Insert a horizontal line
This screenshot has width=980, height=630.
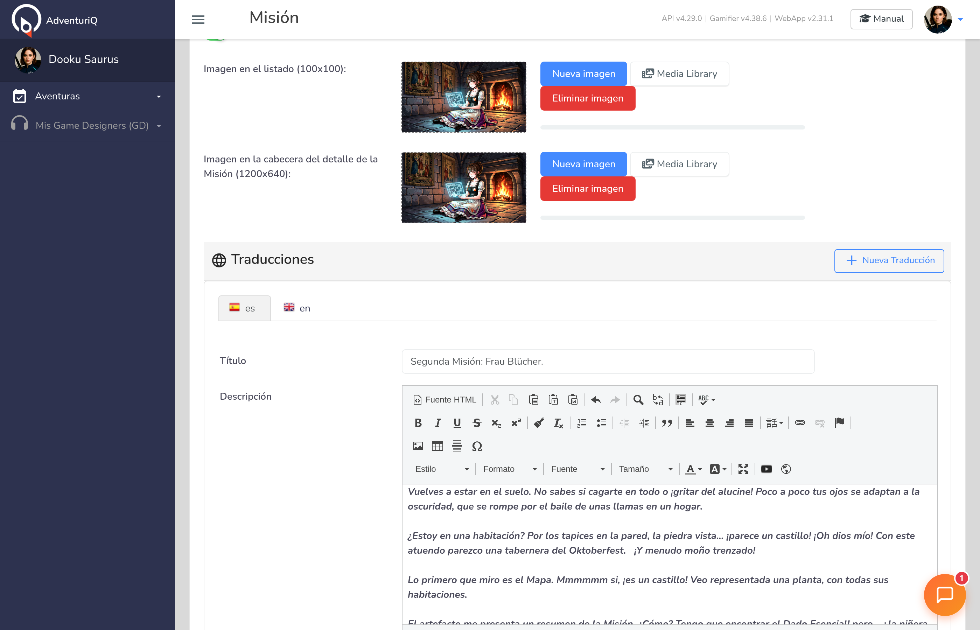coord(457,446)
